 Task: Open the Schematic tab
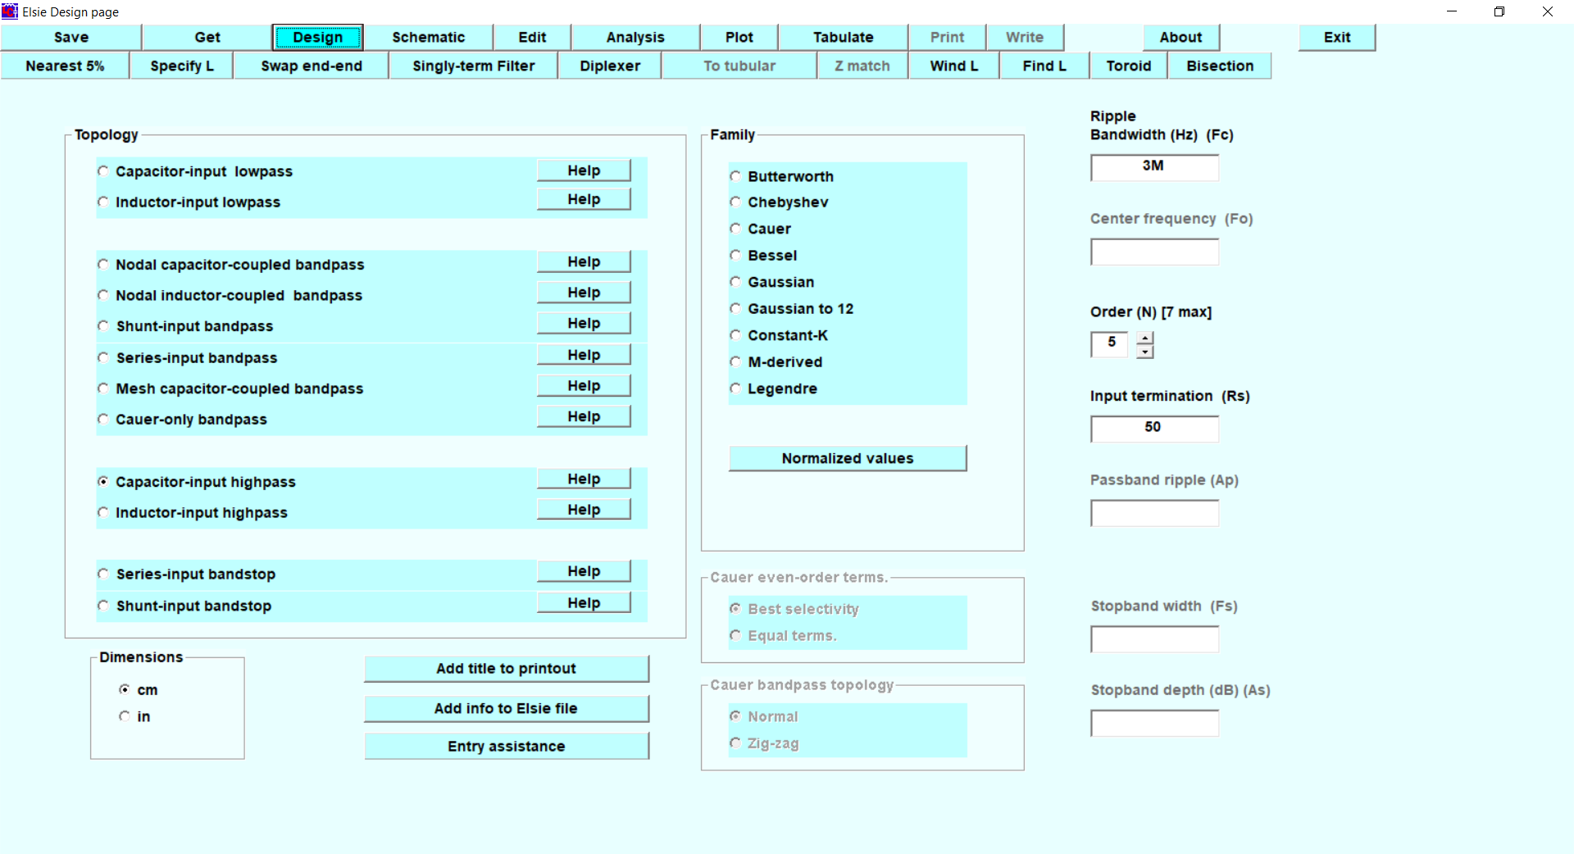pos(428,38)
